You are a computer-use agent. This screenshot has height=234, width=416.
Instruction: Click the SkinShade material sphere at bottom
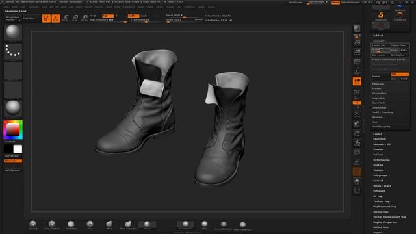click(x=185, y=225)
